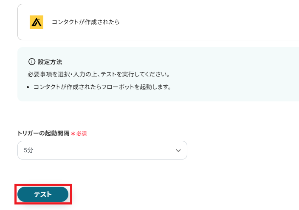The width and height of the screenshot is (299, 210).
Task: Click the トリガーの起動間隔 field label
Action: [43, 133]
